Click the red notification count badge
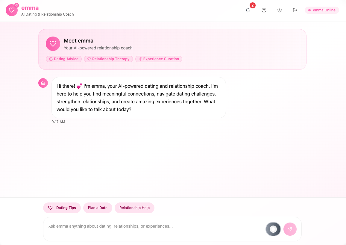This screenshot has width=346, height=245. coord(252,5)
